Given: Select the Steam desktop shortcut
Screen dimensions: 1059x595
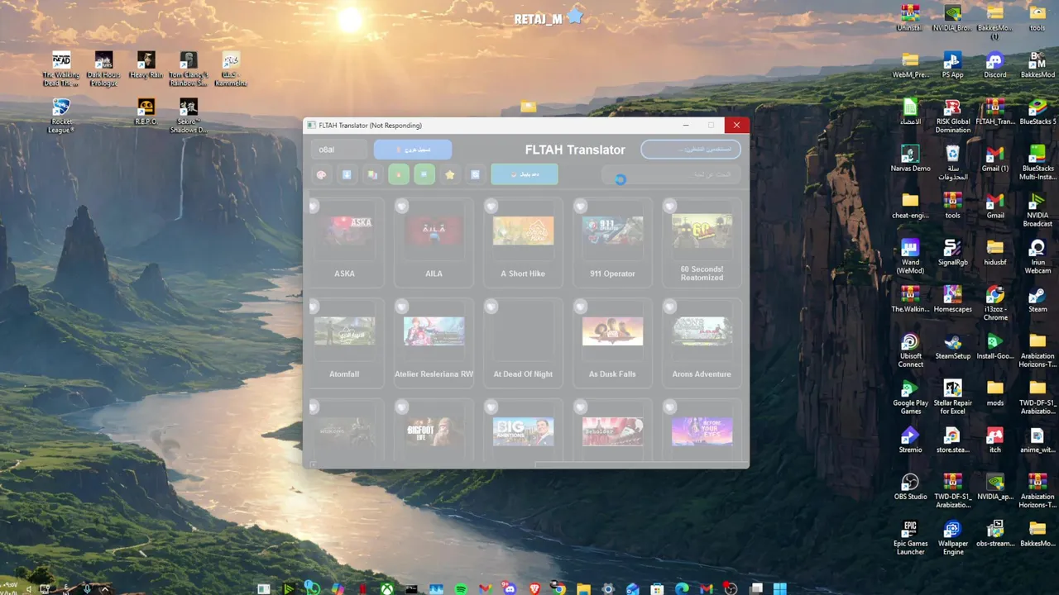Looking at the screenshot, I should tap(1037, 300).
